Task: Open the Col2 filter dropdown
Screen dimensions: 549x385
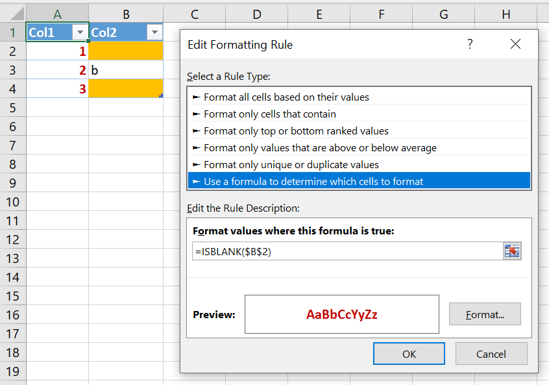Action: (x=154, y=32)
